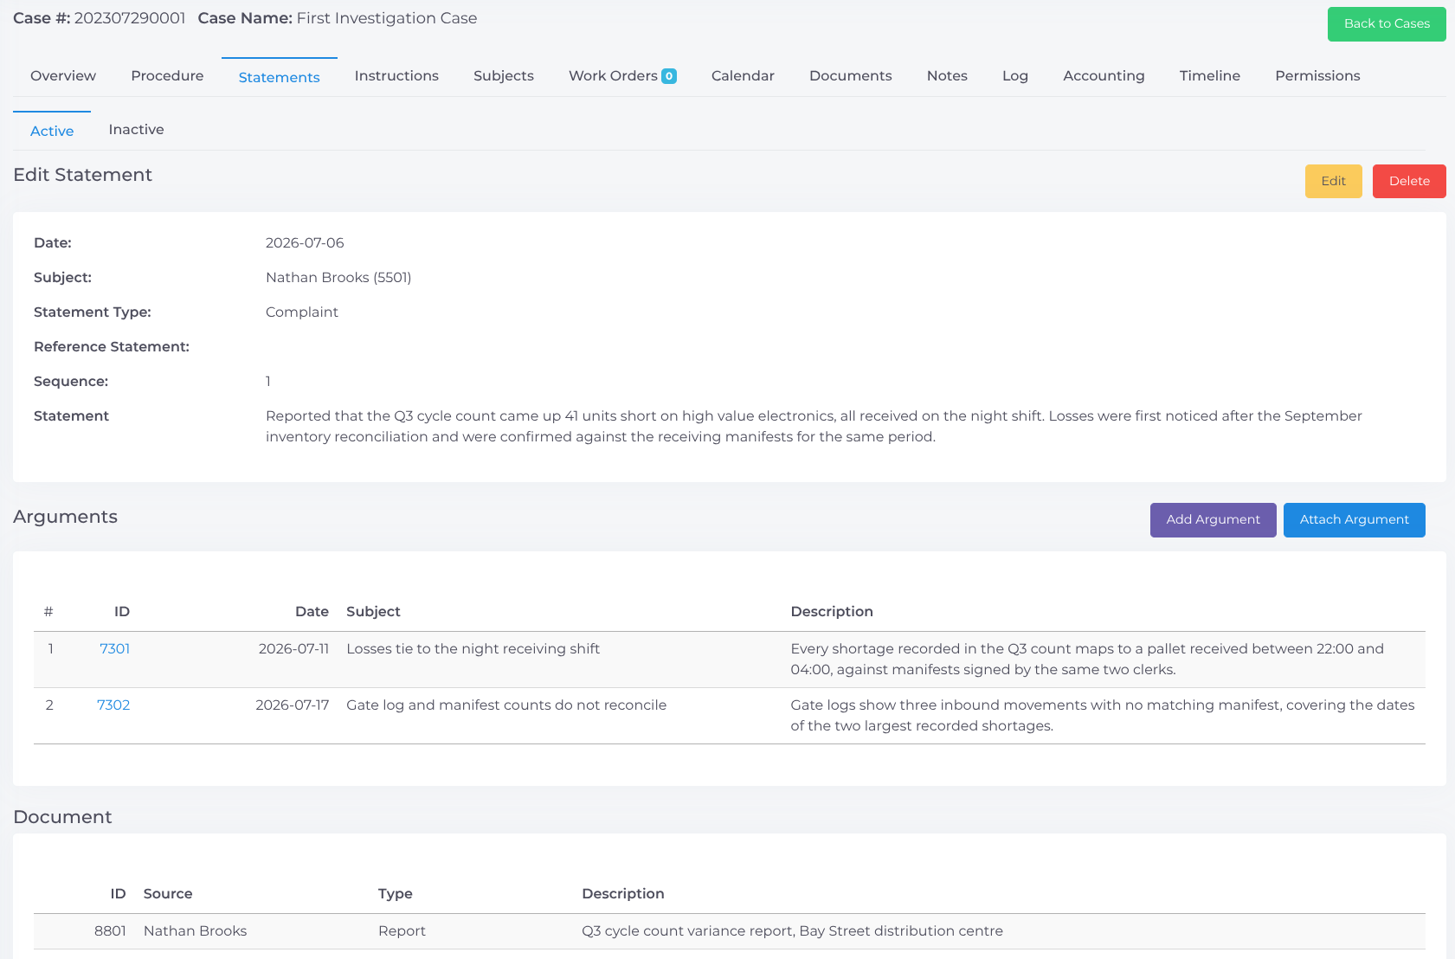Open the Accounting tab

click(1104, 76)
